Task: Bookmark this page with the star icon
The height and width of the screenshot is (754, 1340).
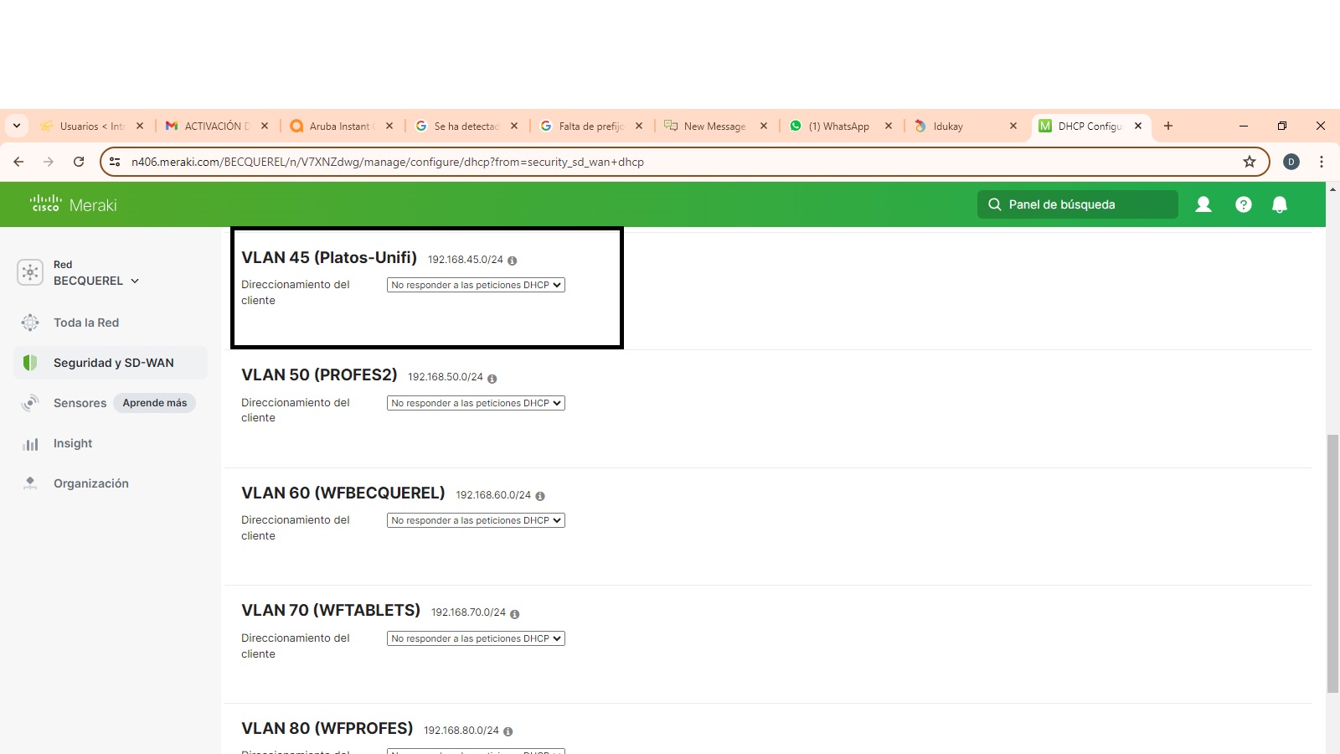Action: pos(1249,162)
